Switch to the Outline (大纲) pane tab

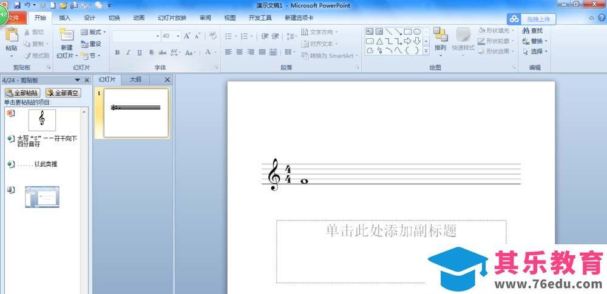point(135,79)
